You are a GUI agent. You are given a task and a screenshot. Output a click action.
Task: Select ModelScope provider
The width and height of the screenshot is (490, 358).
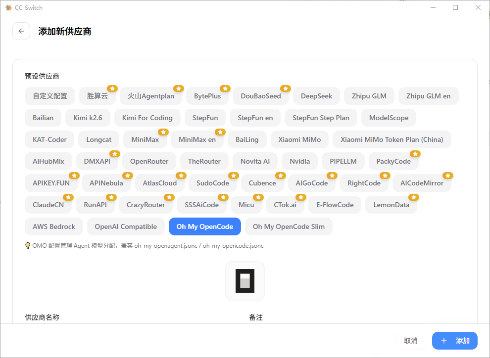(x=389, y=118)
